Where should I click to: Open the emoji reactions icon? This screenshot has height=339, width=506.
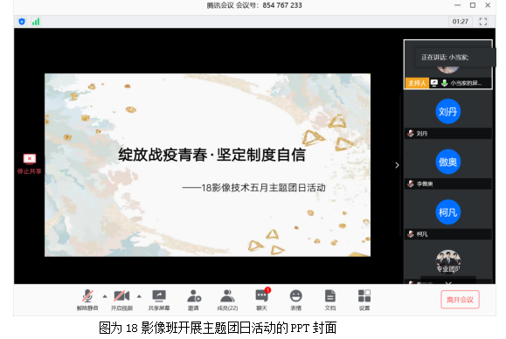[296, 300]
